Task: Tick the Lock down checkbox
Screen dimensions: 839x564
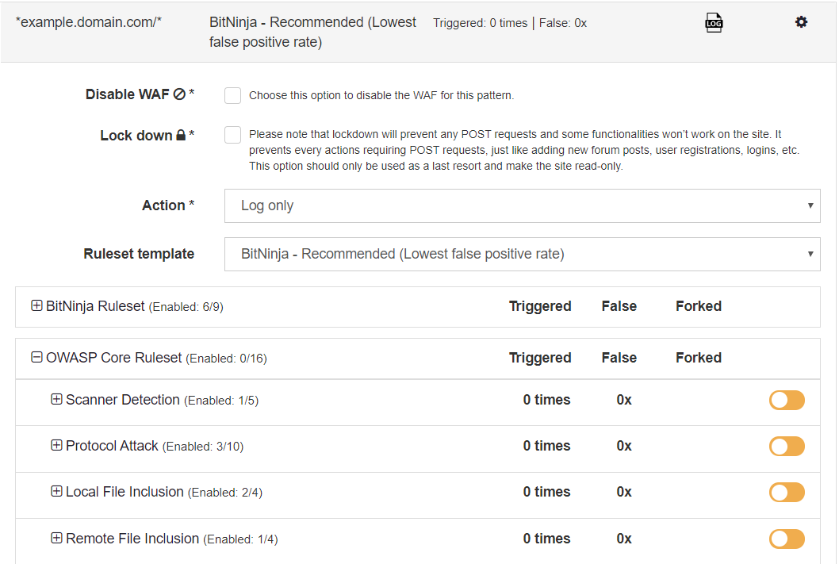Action: click(233, 135)
